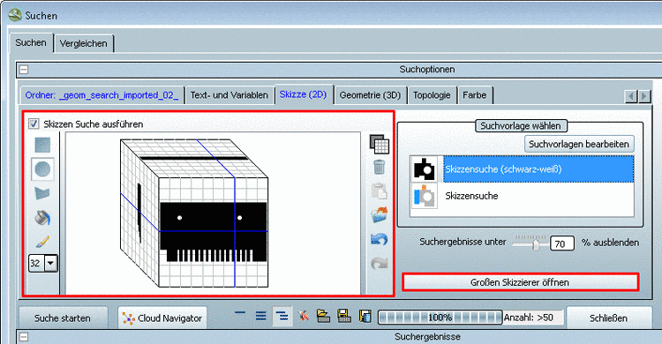Screen dimensions: 662x344
Task: Click the percentage field showing 70
Action: pos(562,243)
